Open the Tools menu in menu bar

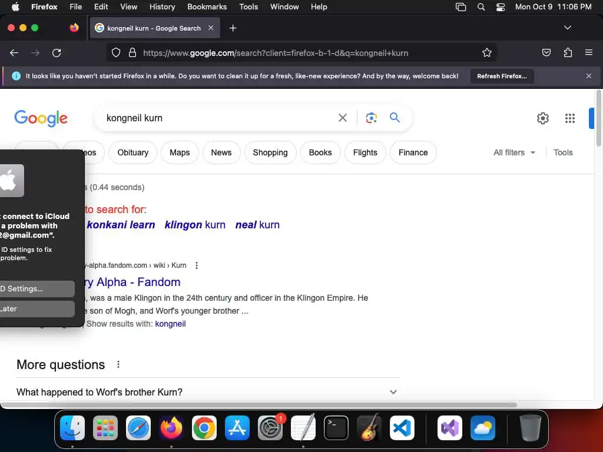(x=249, y=7)
